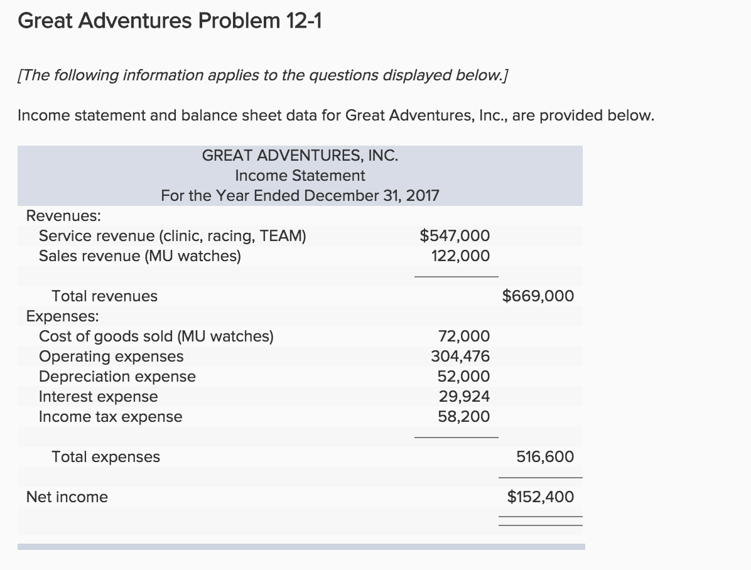Click the italic information note in brackets
The width and height of the screenshot is (751, 570).
(264, 75)
